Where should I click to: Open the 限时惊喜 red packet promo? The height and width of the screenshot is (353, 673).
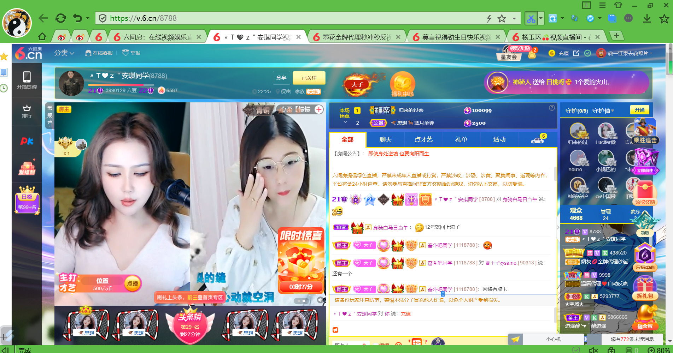(x=301, y=261)
